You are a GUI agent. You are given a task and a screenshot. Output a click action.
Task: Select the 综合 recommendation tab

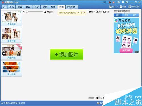point(118,15)
